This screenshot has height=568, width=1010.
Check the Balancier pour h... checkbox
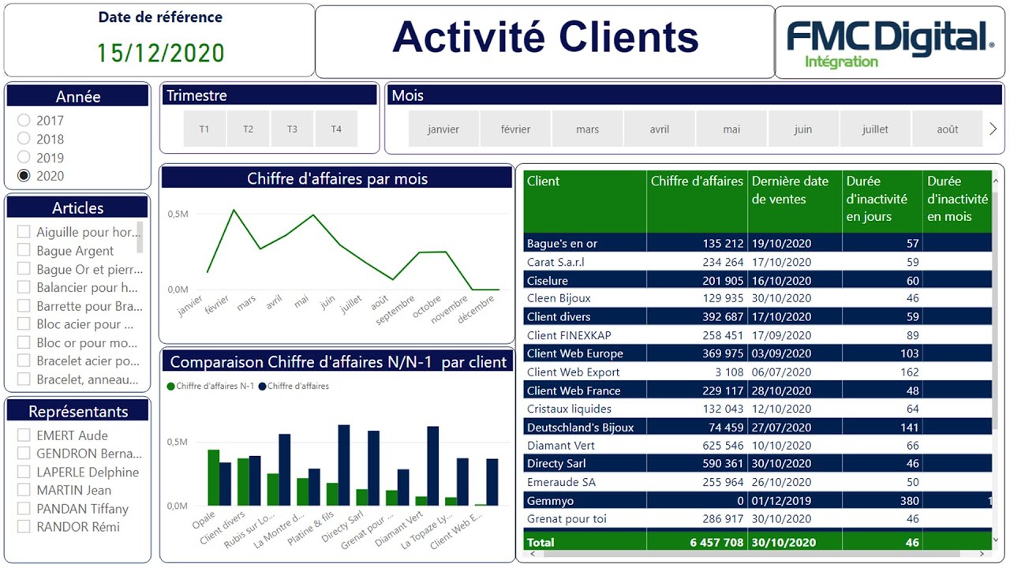tap(24, 287)
